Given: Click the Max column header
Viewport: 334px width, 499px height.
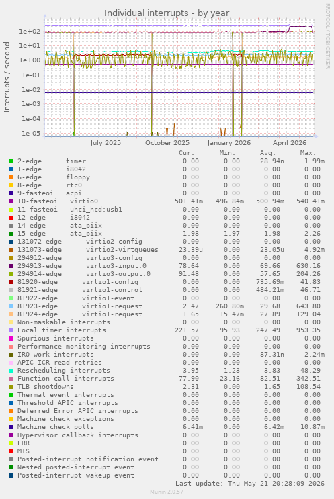Looking at the screenshot, I should coord(308,153).
